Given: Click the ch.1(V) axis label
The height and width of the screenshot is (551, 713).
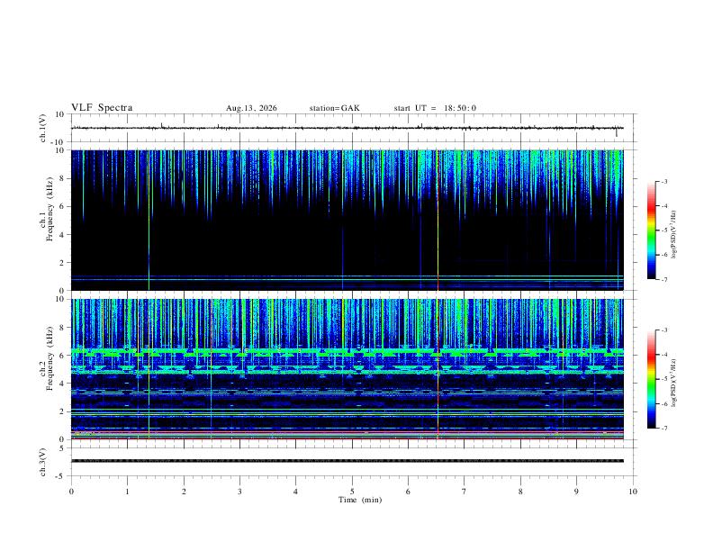Looking at the screenshot, I should coord(42,128).
